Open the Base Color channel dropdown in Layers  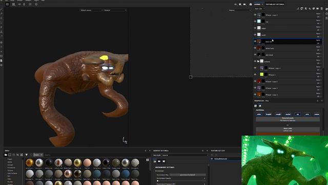tap(259, 9)
